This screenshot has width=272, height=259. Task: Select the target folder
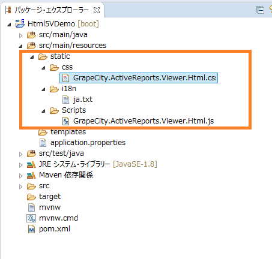point(50,197)
